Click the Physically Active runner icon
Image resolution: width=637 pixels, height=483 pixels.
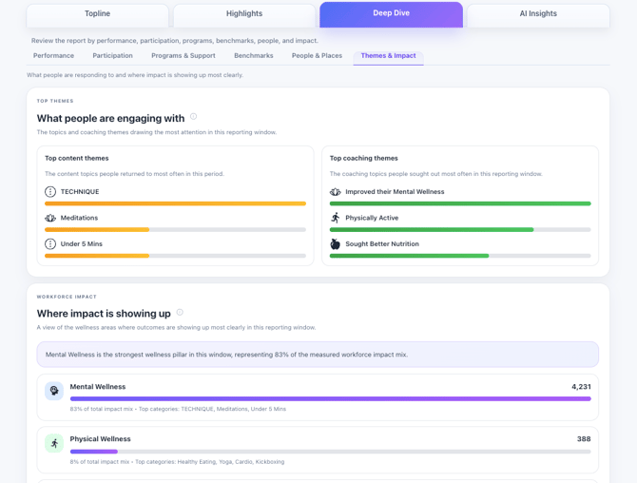336,218
